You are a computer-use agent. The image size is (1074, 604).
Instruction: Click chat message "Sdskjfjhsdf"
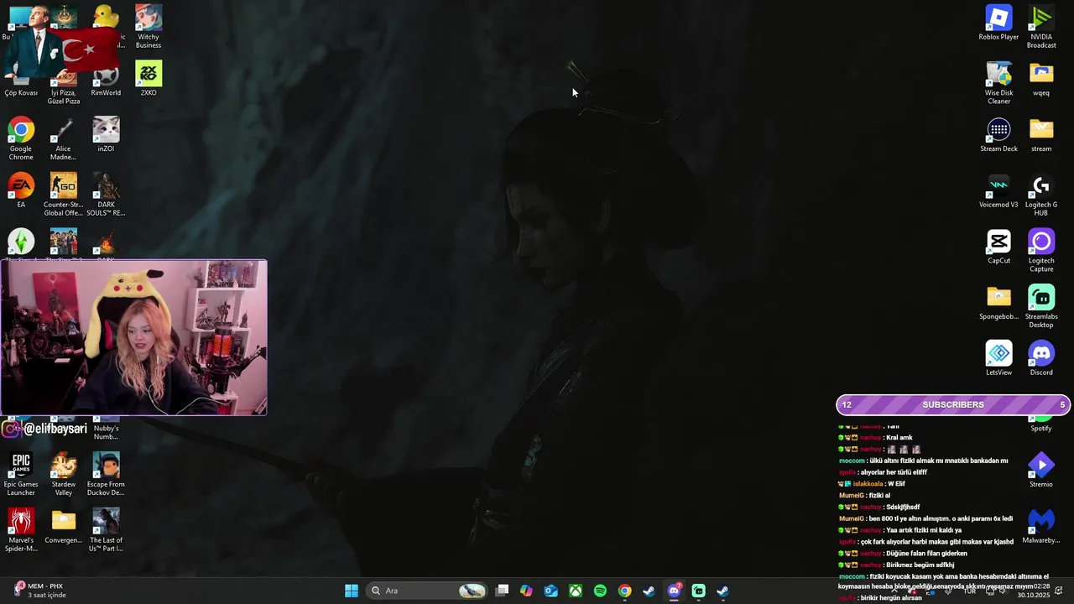tap(903, 507)
